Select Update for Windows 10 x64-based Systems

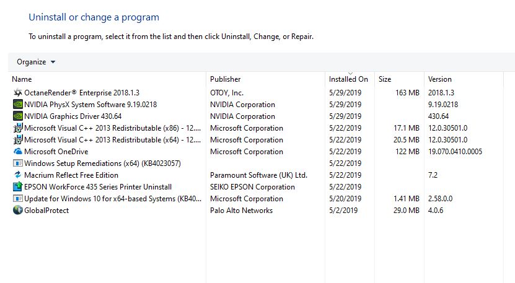112,199
